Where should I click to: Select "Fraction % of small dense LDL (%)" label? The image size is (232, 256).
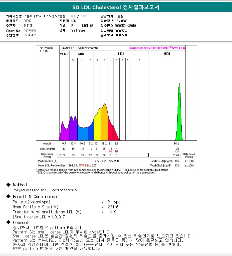pos(47,212)
